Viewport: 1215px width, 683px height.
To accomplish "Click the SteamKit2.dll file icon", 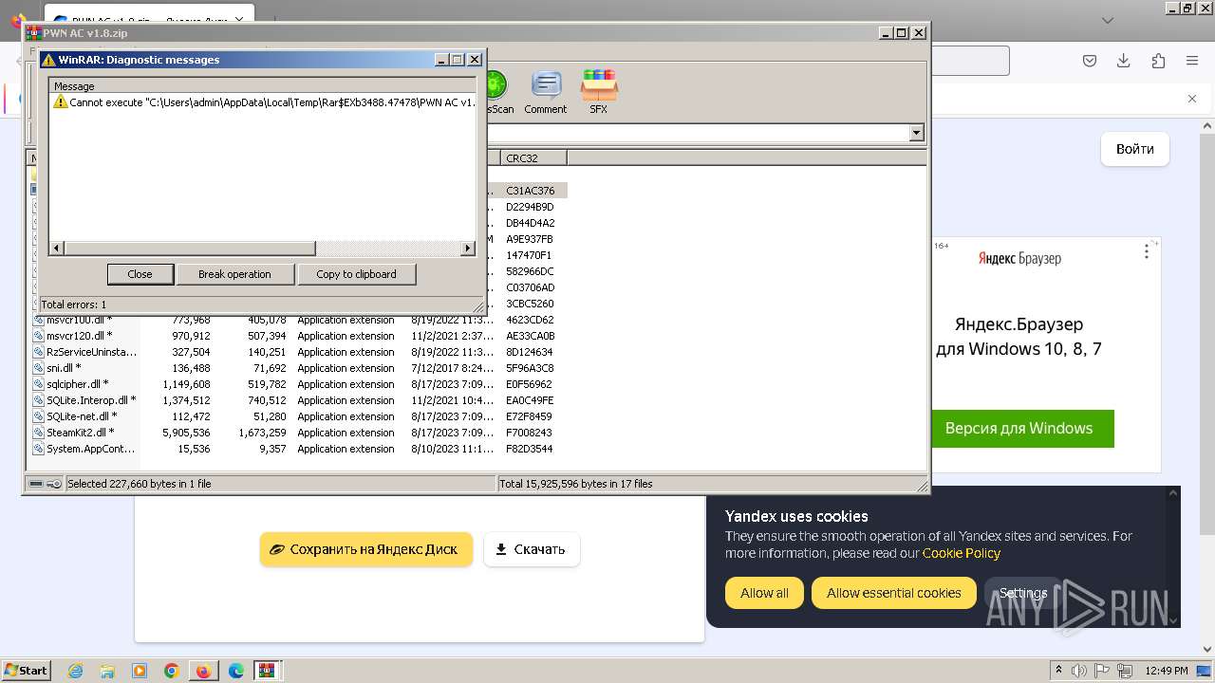I will (39, 433).
